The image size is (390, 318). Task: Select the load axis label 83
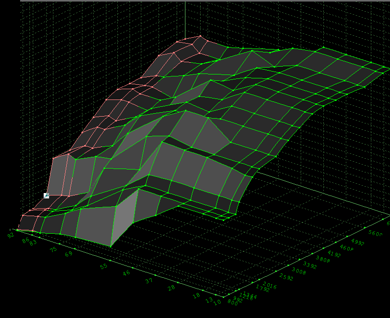(x=33, y=243)
